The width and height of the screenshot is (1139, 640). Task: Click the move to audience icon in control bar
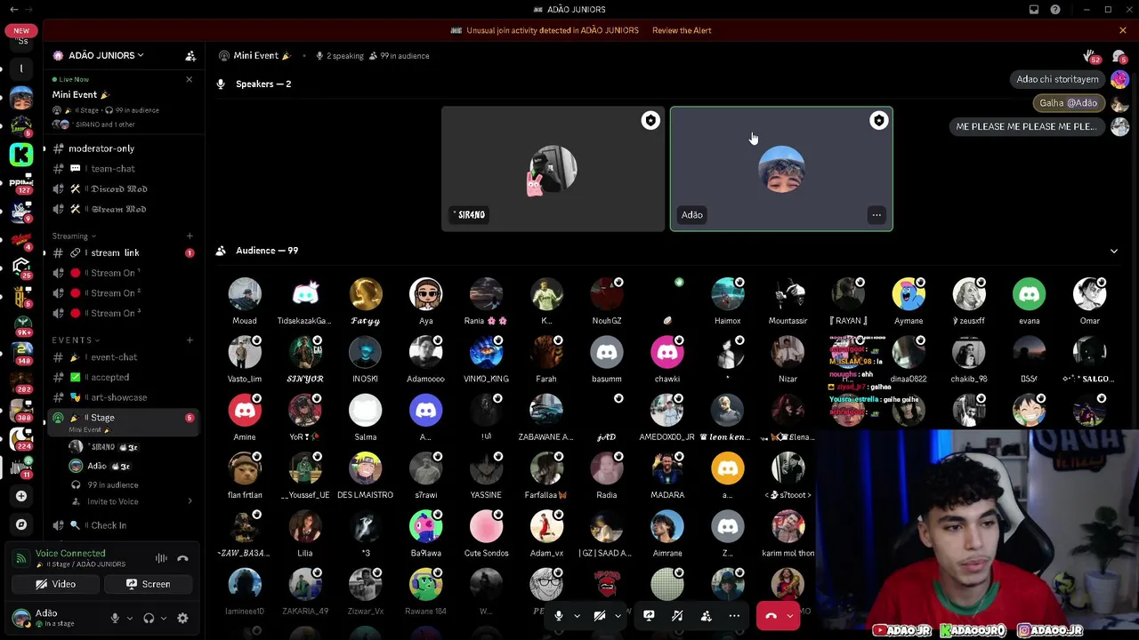point(706,615)
